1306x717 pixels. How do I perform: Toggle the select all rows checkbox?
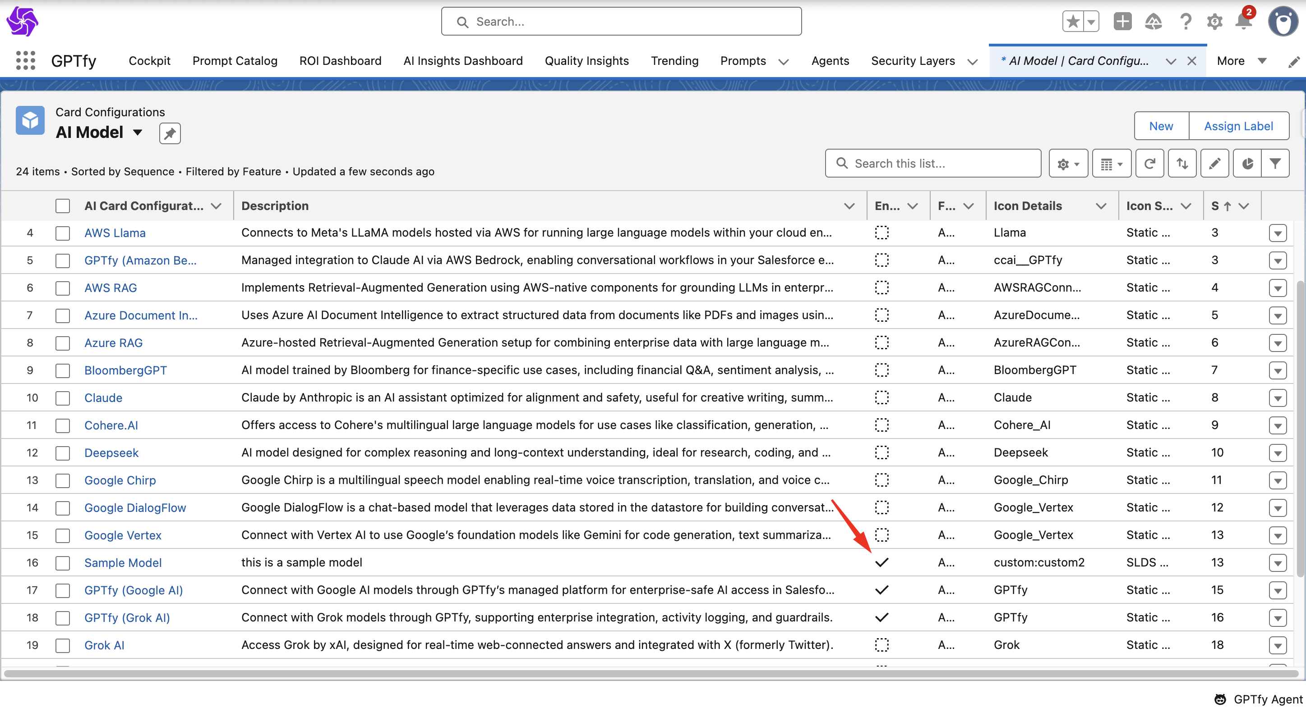point(63,206)
